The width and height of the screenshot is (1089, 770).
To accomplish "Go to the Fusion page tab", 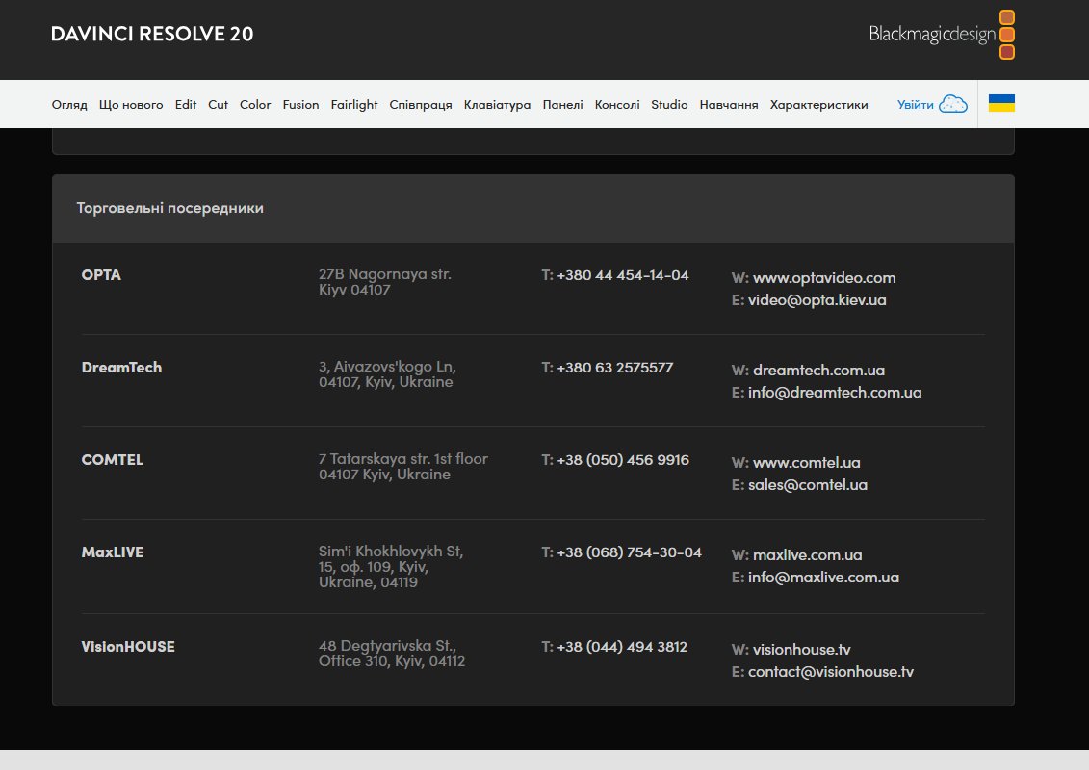I will (300, 104).
